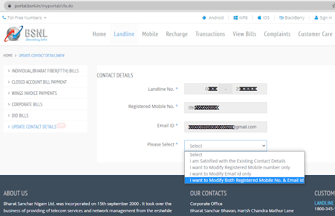
Task: Open Wings Invoice Payments sidebar item
Action: (46, 93)
